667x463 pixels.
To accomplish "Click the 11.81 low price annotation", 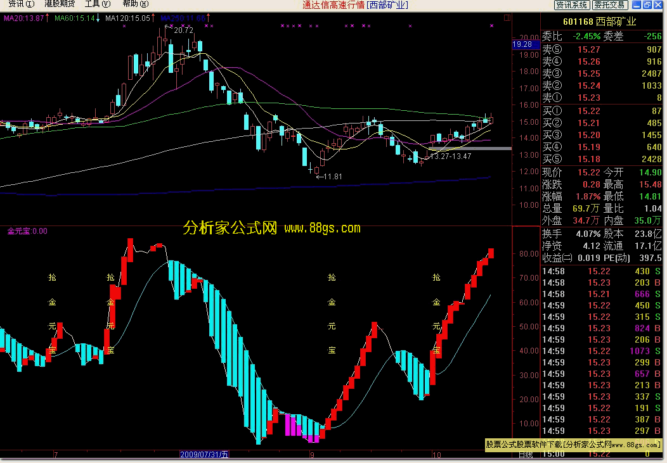I will [332, 176].
